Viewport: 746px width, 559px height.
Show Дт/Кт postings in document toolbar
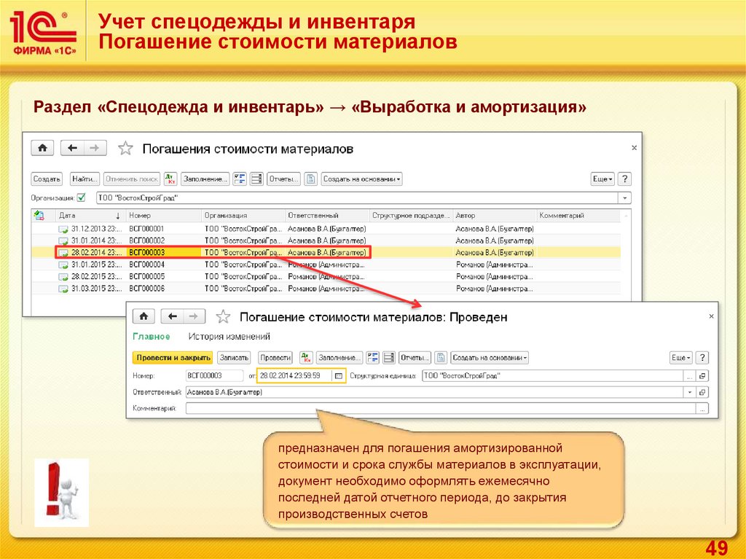(x=306, y=358)
